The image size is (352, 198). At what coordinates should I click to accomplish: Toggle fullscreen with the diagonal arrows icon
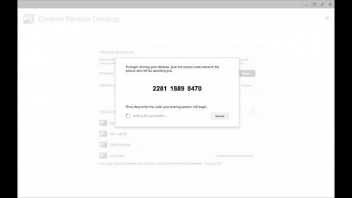(322, 4)
